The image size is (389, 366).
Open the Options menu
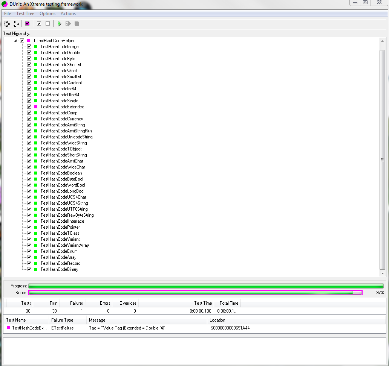pos(47,14)
